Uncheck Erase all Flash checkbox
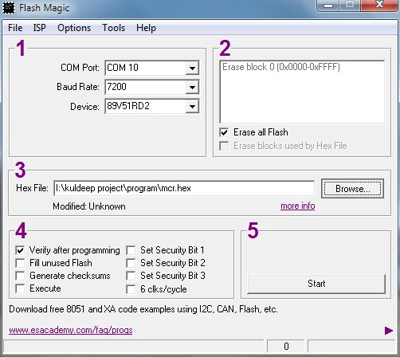Viewport: 400px width, 357px height. [224, 132]
